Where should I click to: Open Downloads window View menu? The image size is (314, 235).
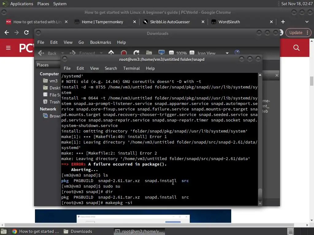tap(68, 42)
